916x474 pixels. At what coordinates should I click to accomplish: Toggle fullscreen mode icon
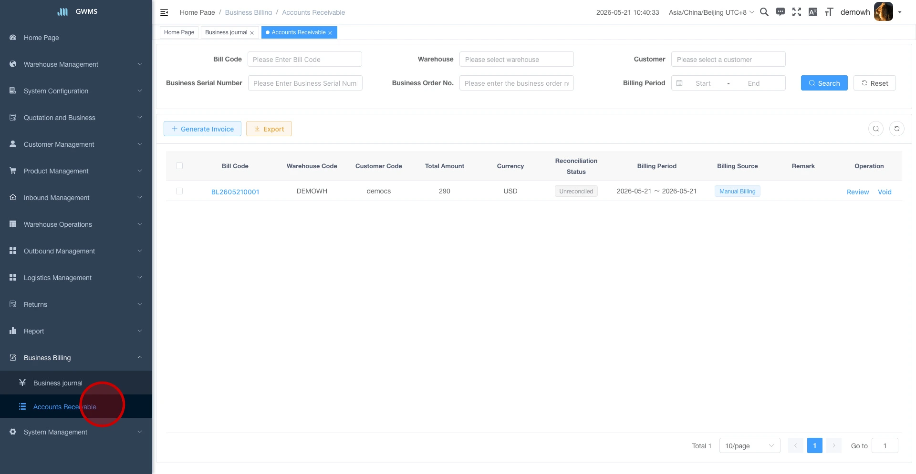pyautogui.click(x=797, y=12)
